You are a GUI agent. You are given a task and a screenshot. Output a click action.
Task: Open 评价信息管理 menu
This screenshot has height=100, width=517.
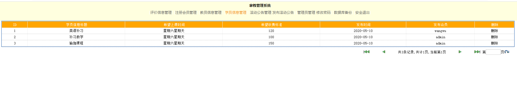(x=161, y=12)
